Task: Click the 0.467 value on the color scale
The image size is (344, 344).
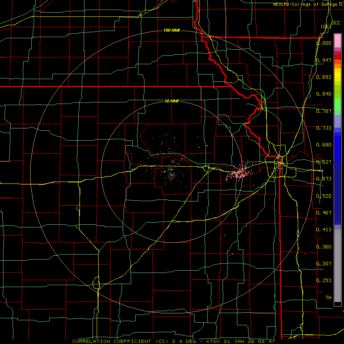Action: (324, 213)
